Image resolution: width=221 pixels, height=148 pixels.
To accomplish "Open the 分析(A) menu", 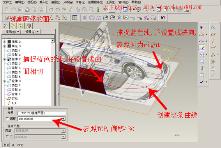I will coord(68,2).
